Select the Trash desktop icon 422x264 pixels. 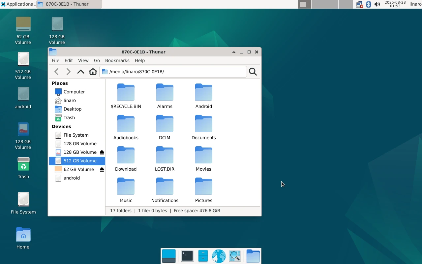23,168
